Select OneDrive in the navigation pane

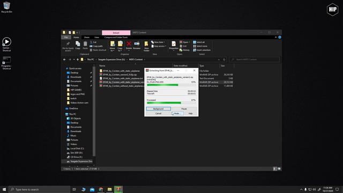[71, 108]
